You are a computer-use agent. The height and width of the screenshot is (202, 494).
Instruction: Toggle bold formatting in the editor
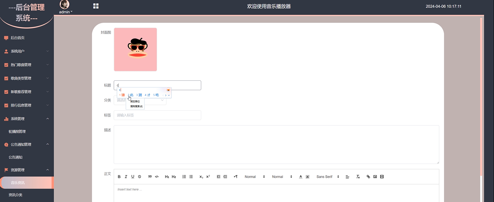(119, 177)
